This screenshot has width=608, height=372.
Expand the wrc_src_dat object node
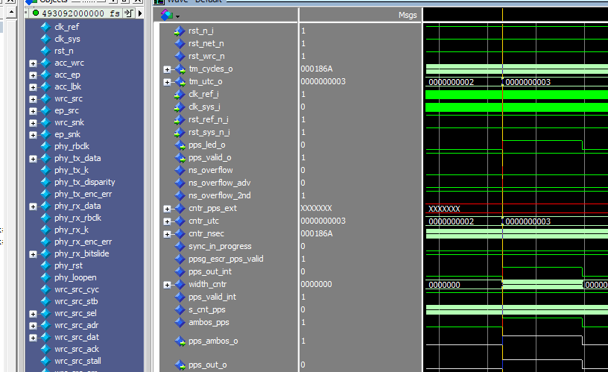point(33,338)
